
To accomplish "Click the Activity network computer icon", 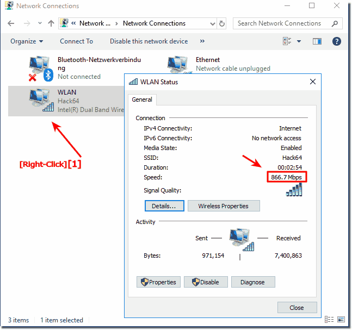I will [242, 240].
